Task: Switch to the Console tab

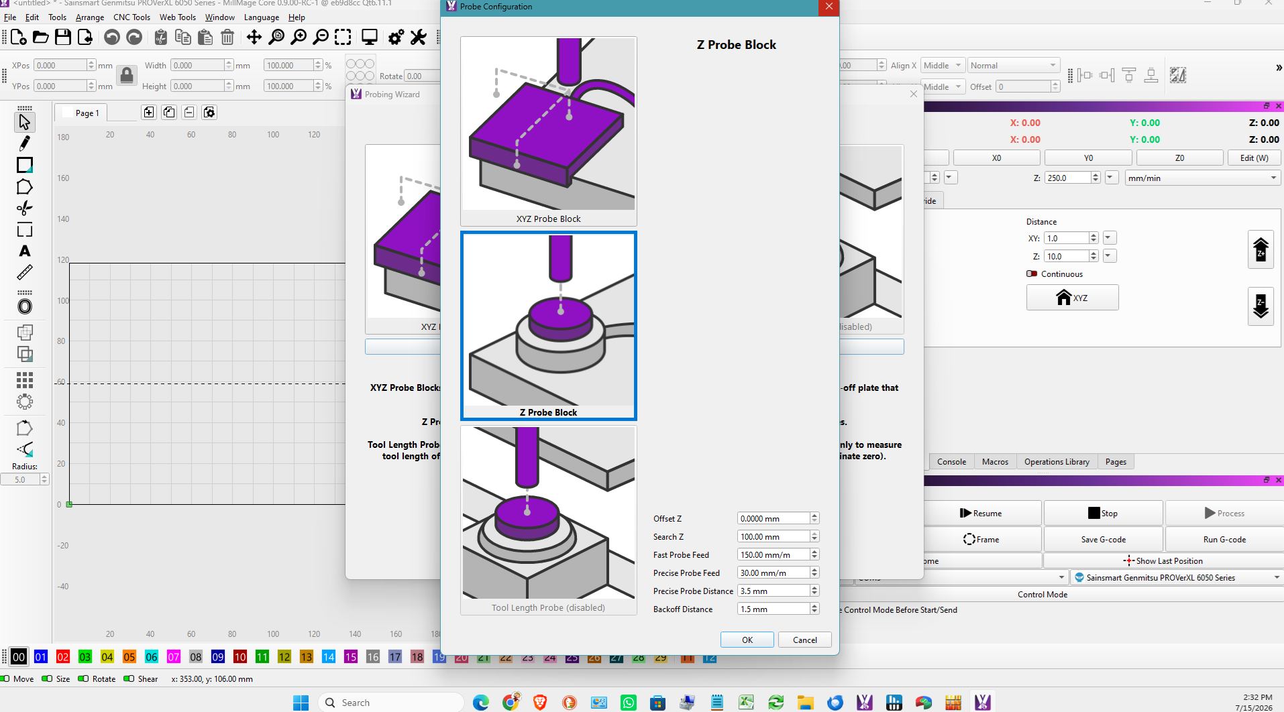Action: (x=951, y=462)
